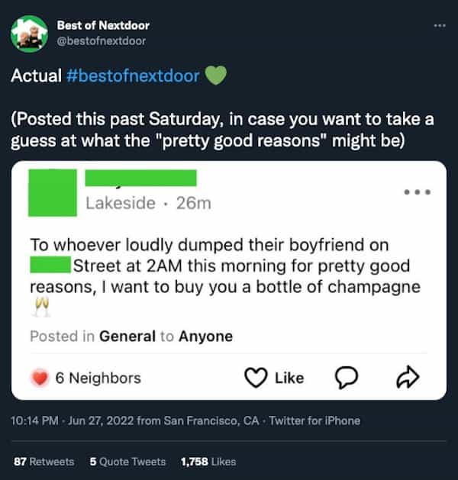View the 87 Retweets list
458x480 pixels.
click(x=44, y=462)
